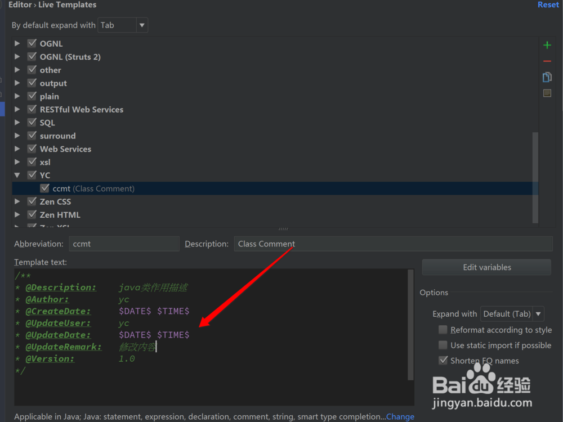Viewport: 563px width, 422px height.
Task: Restore deleted default templates
Action: (x=547, y=93)
